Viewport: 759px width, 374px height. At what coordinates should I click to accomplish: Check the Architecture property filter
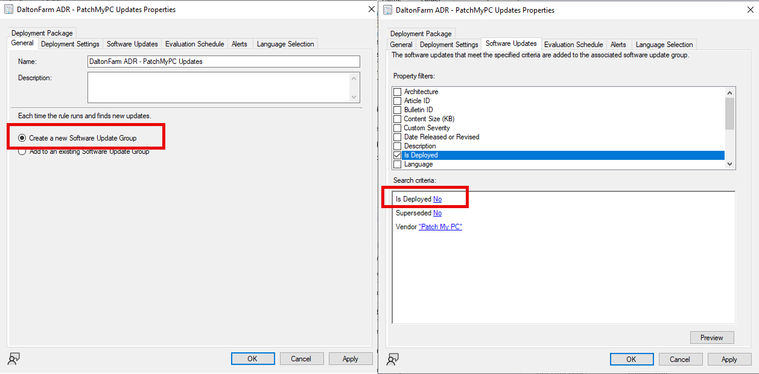tap(398, 92)
